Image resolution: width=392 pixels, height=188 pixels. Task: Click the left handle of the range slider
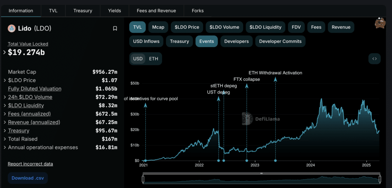(x=143, y=179)
